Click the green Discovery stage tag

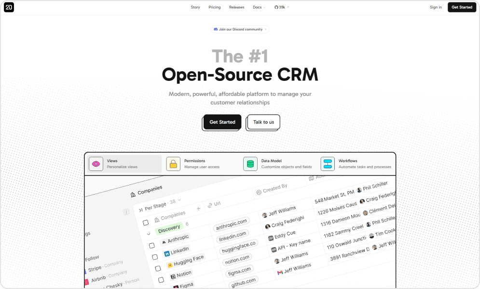169,228
